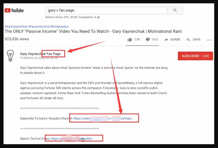Click the '623,436 views' count
The width and height of the screenshot is (218, 148).
tap(17, 39)
